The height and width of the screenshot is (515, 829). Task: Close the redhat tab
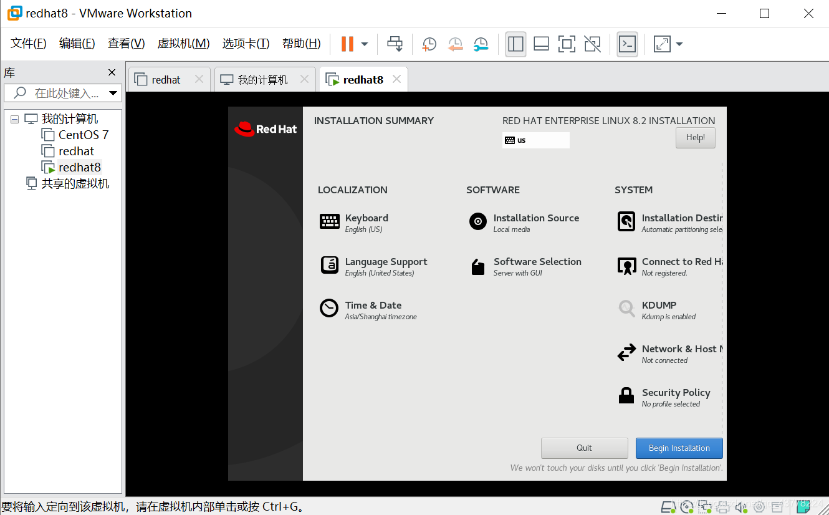pyautogui.click(x=199, y=79)
